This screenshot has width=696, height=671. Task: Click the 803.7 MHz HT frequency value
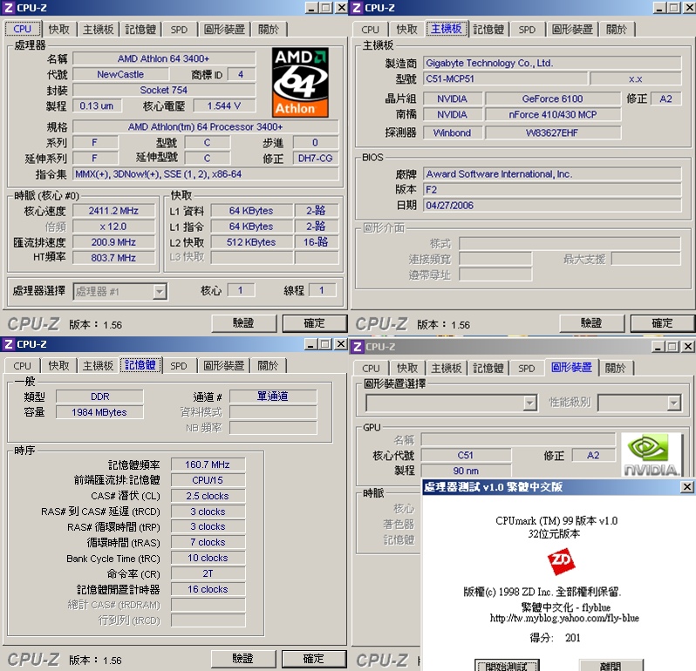tap(113, 258)
